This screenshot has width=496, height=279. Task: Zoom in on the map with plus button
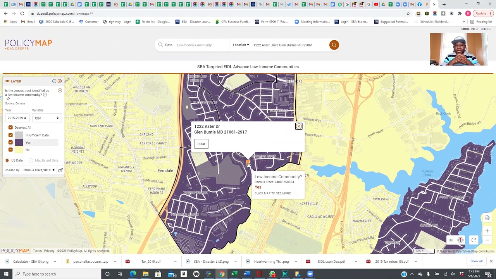(487, 231)
